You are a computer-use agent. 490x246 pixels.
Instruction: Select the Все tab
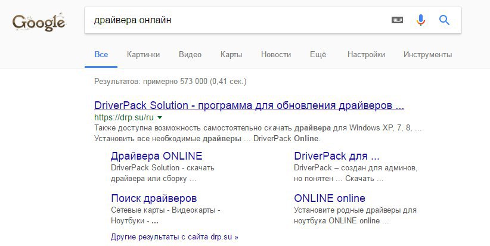point(101,55)
